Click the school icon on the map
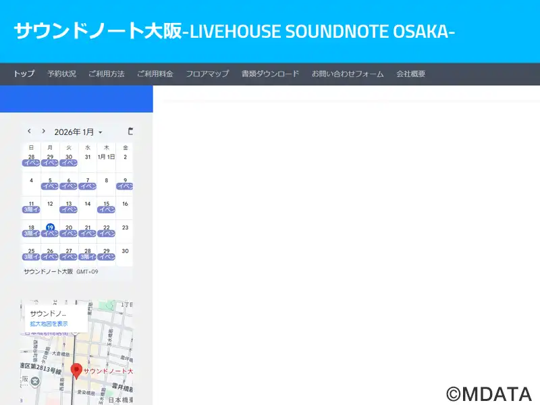The width and height of the screenshot is (540, 405). click(35, 381)
